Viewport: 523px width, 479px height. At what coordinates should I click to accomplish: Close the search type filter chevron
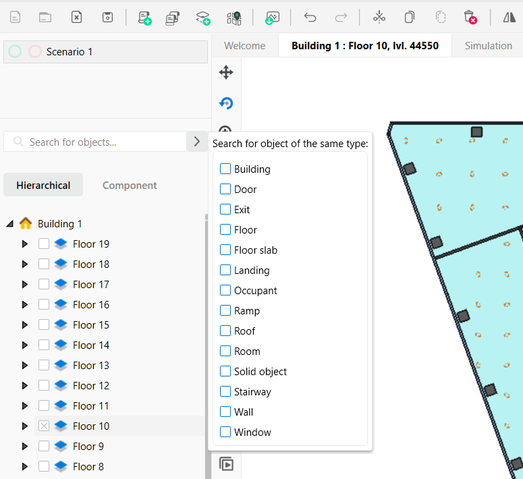pyautogui.click(x=197, y=142)
